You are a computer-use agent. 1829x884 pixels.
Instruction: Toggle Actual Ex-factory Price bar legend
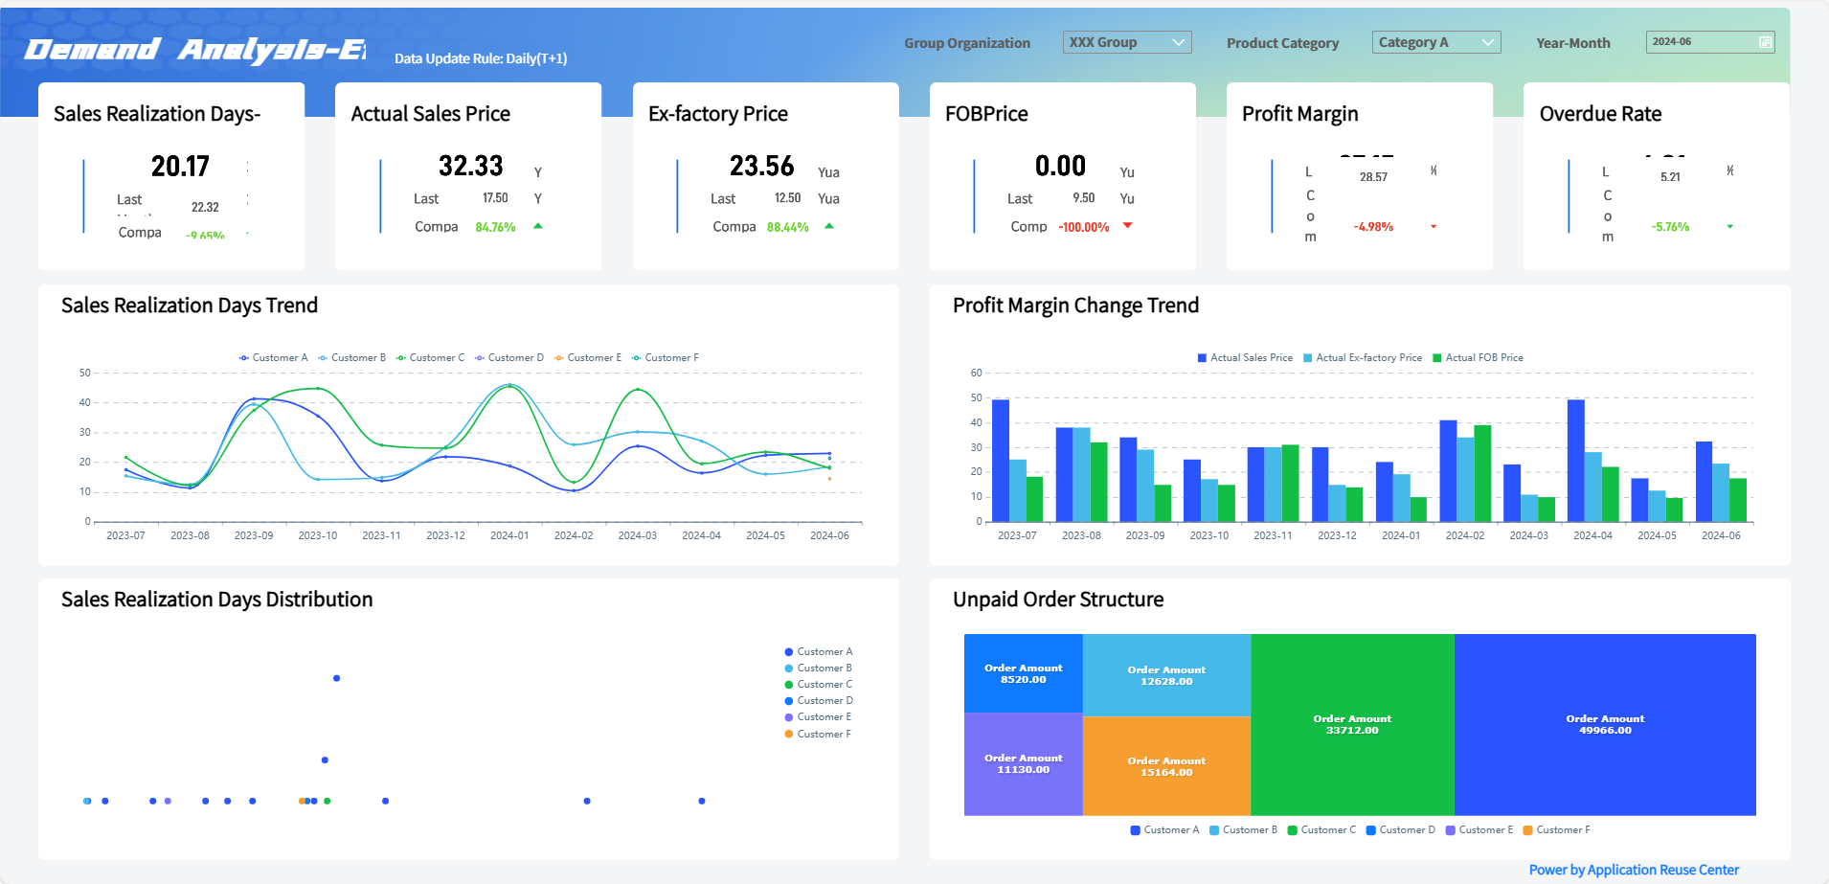1363,358
